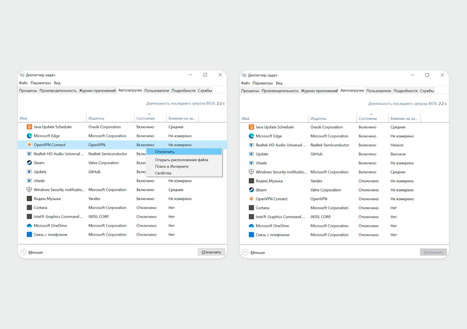
Task: Click Яндекс.Музыка icon in left window
Action: point(29,198)
